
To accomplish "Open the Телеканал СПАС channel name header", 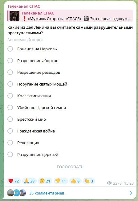I will point(24,6).
